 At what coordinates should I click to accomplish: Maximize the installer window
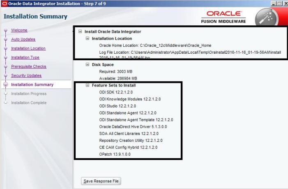(x=279, y=3)
